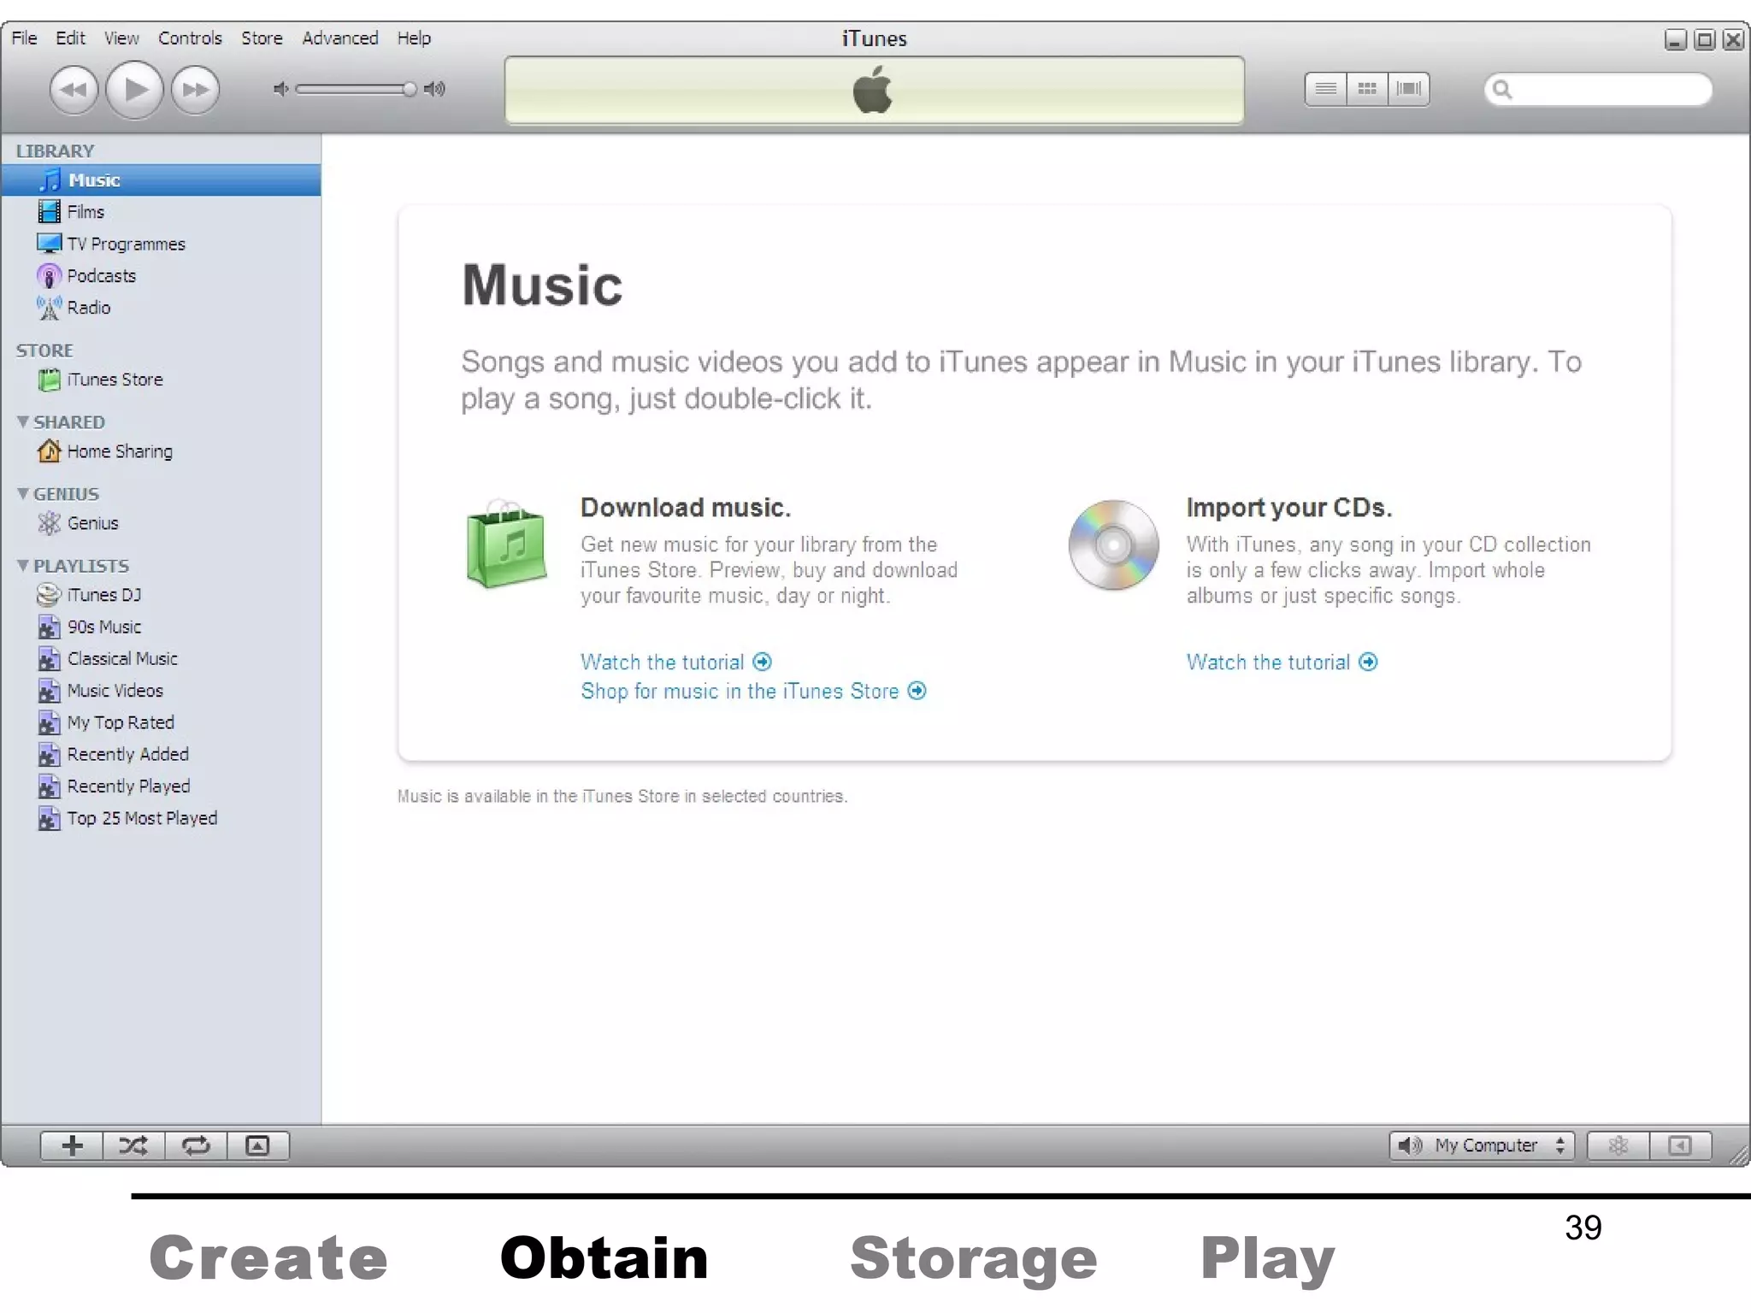The height and width of the screenshot is (1313, 1751).
Task: Open Films in the sidebar
Action: tap(161, 212)
